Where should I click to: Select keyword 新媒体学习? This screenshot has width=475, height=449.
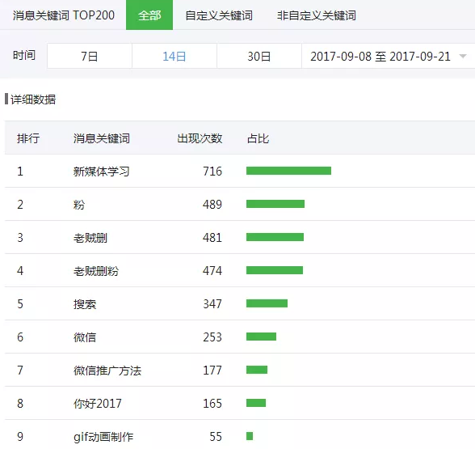click(102, 172)
